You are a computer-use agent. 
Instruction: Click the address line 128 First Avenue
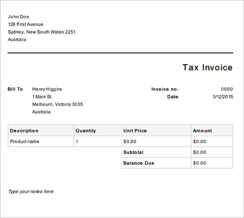click(26, 24)
